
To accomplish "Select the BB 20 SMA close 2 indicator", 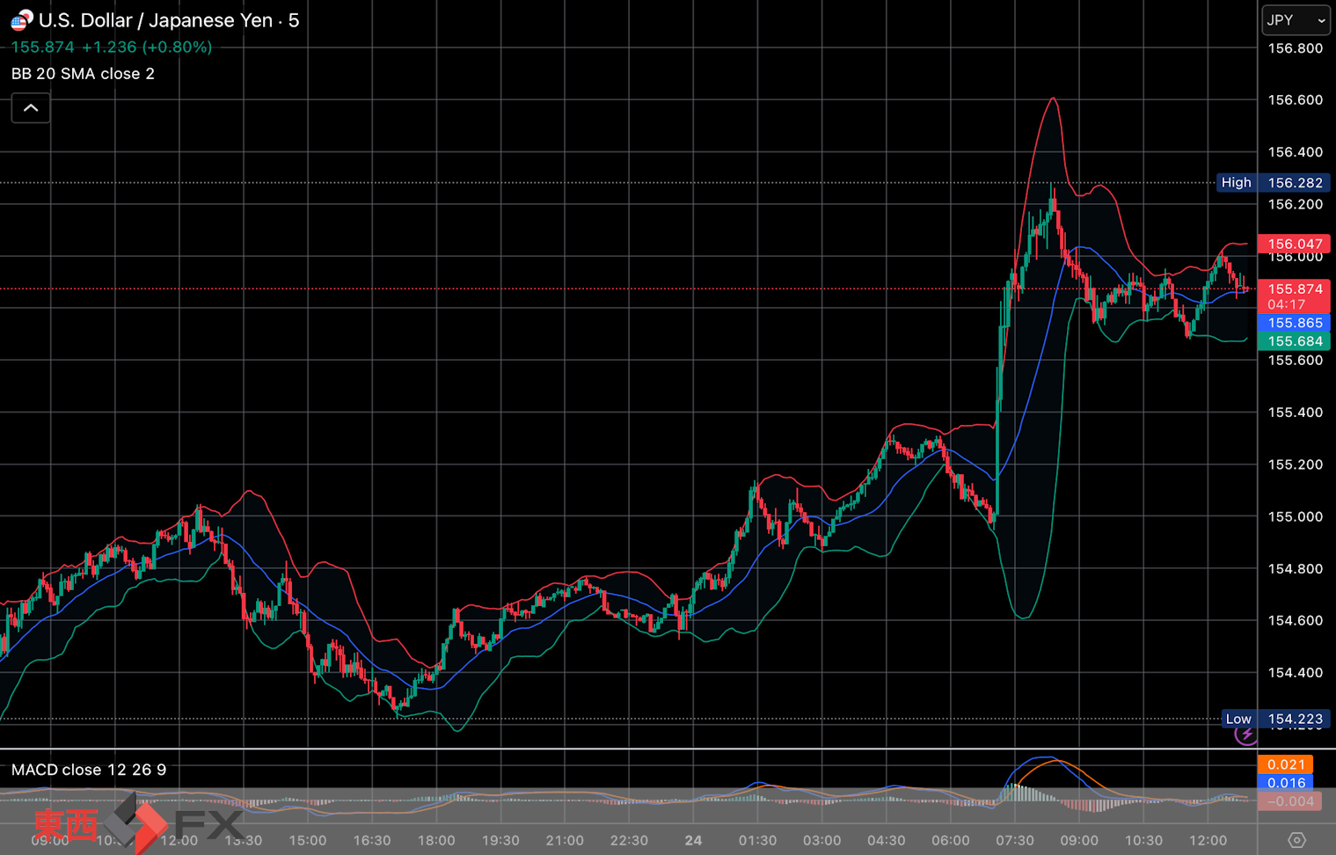I will click(83, 74).
